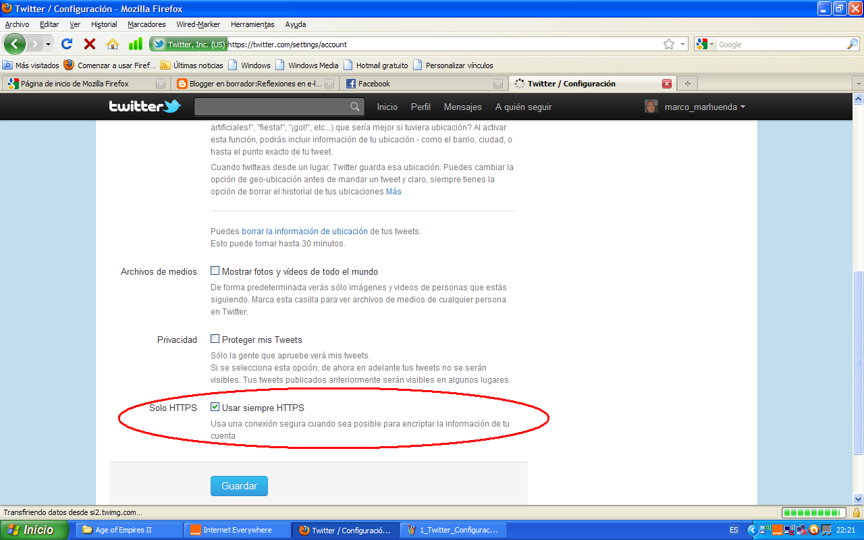Screen dimensions: 864x540
Task: Open the Marcadores menu
Action: (146, 24)
